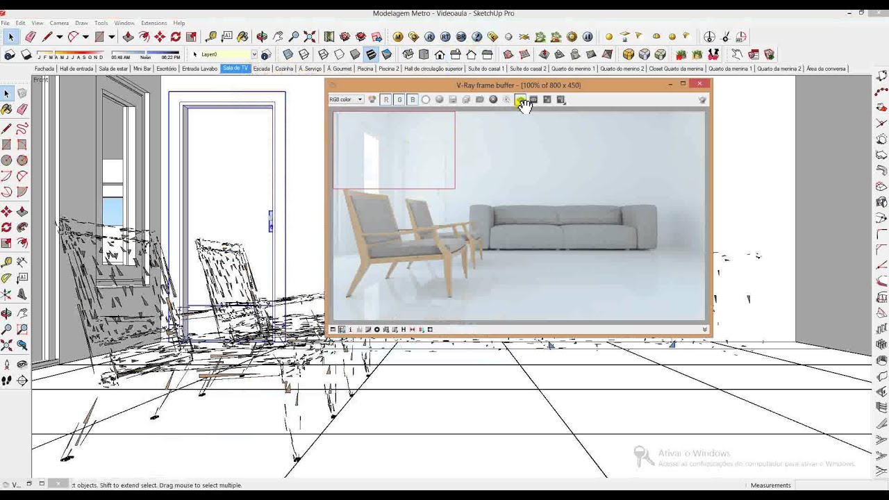Toggle Hidden Line face style

[x=339, y=54]
